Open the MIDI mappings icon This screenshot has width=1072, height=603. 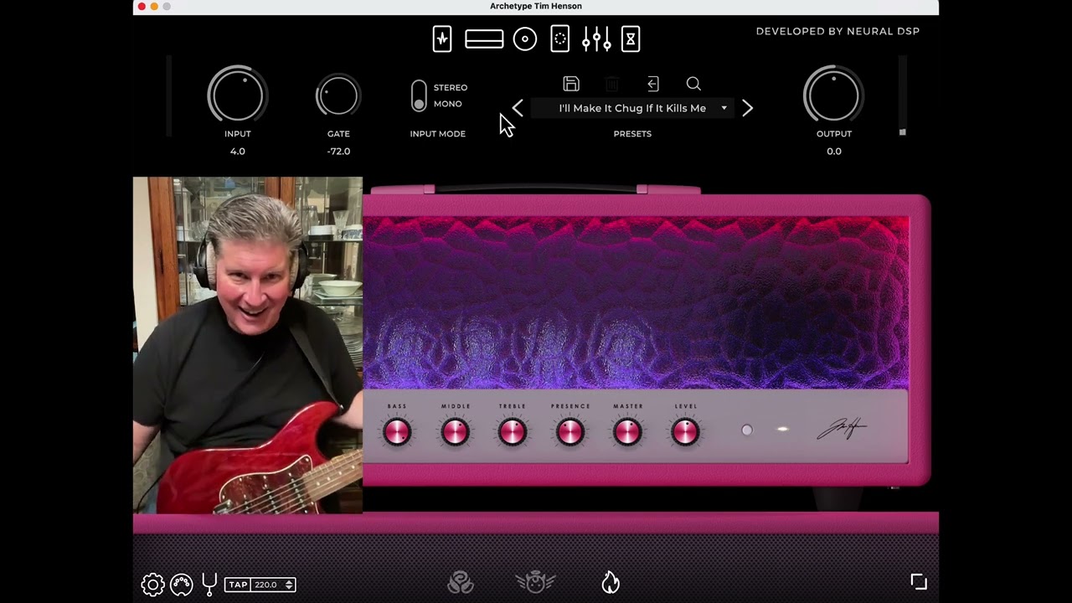[x=181, y=585]
